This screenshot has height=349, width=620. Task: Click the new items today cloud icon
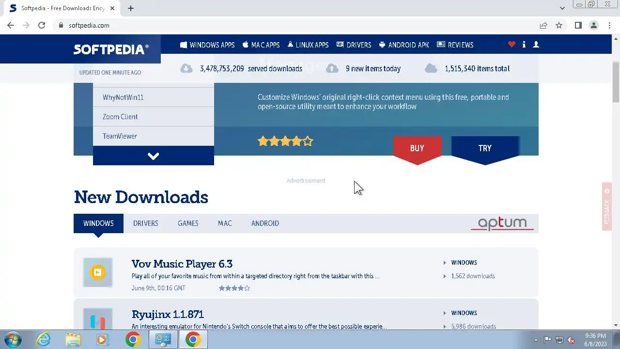coord(332,68)
